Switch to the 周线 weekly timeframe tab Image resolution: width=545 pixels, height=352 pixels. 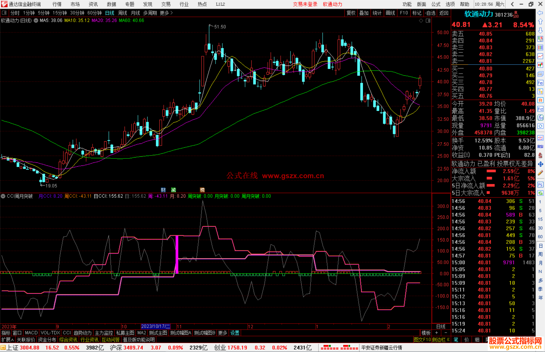point(123,13)
